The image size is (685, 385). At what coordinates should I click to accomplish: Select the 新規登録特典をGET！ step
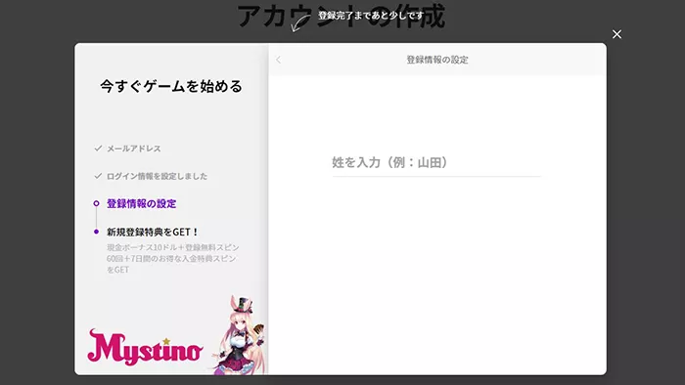pos(153,232)
